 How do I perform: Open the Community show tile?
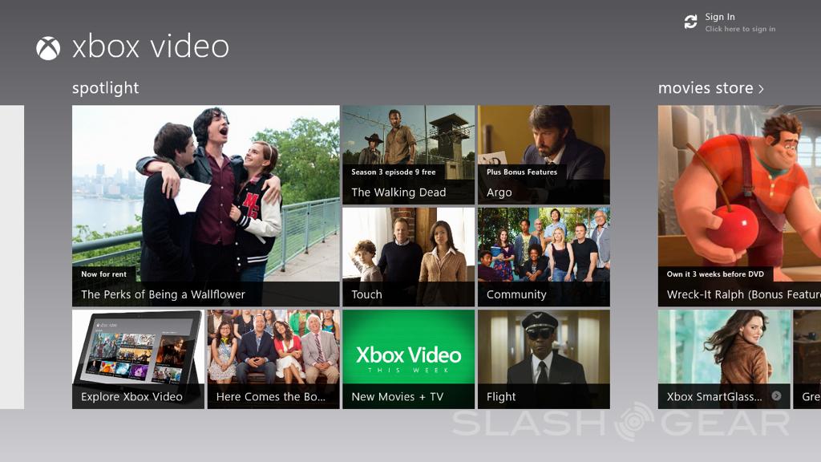click(x=544, y=257)
